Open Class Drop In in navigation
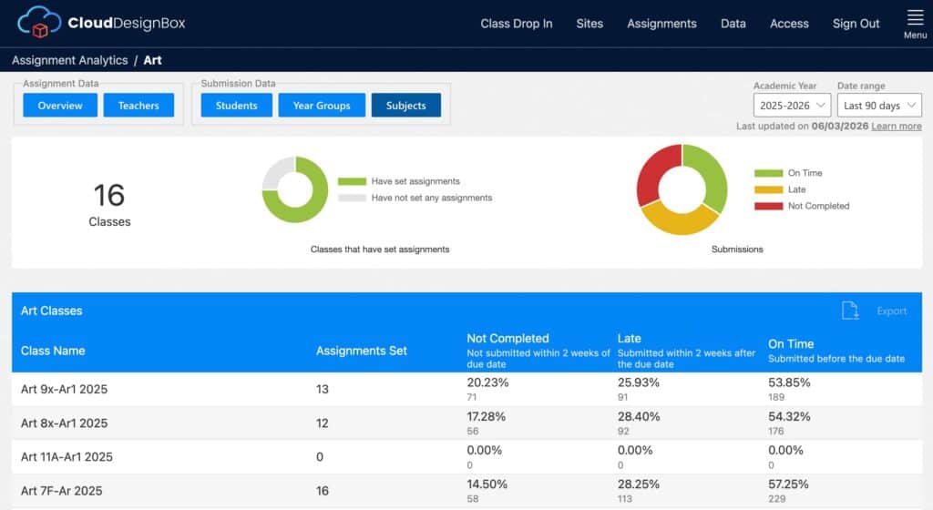The width and height of the screenshot is (933, 510). click(516, 24)
